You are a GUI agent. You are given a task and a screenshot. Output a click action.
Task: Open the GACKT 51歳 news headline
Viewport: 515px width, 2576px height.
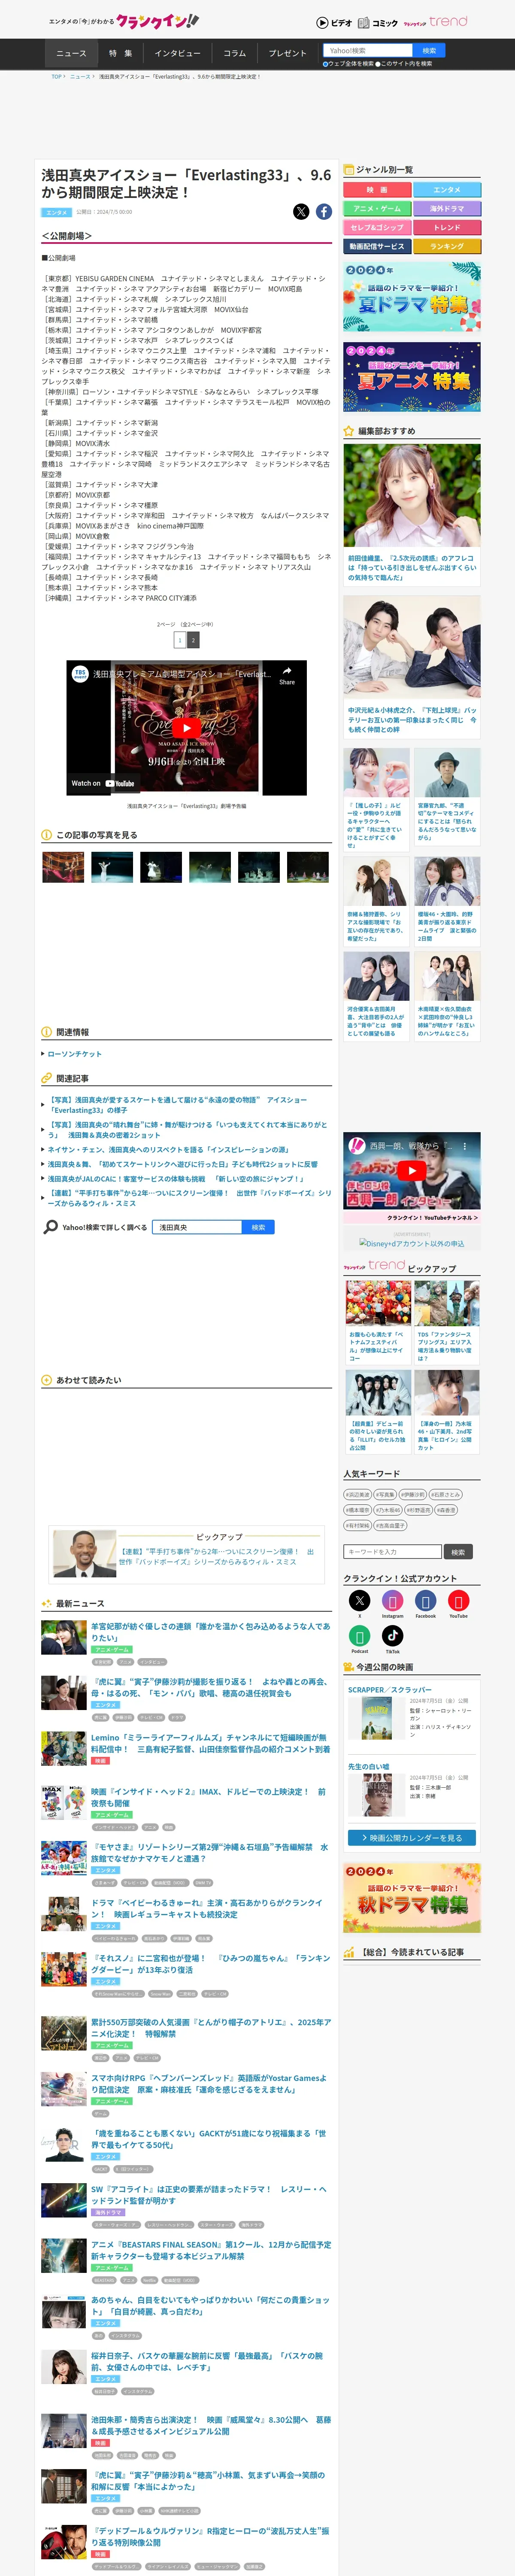(210, 2139)
